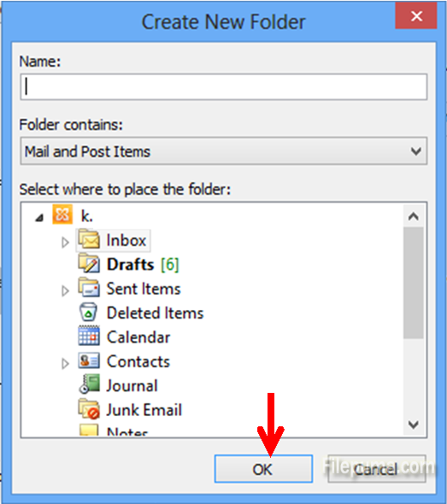Click the k. mailbox account icon
This screenshot has width=447, height=504.
[62, 214]
